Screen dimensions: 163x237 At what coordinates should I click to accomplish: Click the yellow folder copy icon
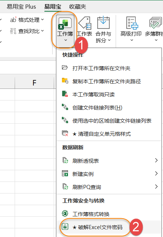point(65,81)
